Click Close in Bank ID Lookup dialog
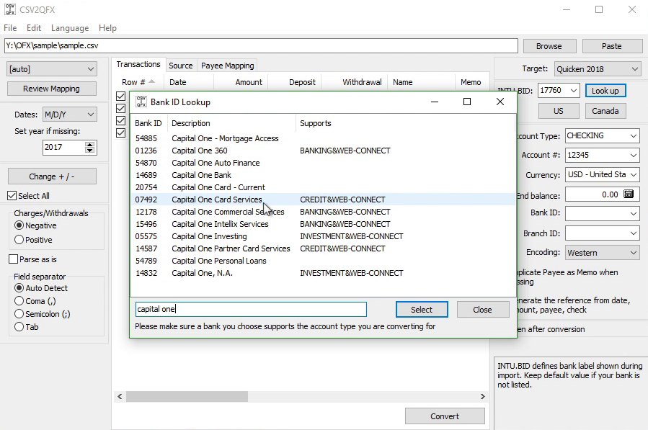 tap(483, 310)
